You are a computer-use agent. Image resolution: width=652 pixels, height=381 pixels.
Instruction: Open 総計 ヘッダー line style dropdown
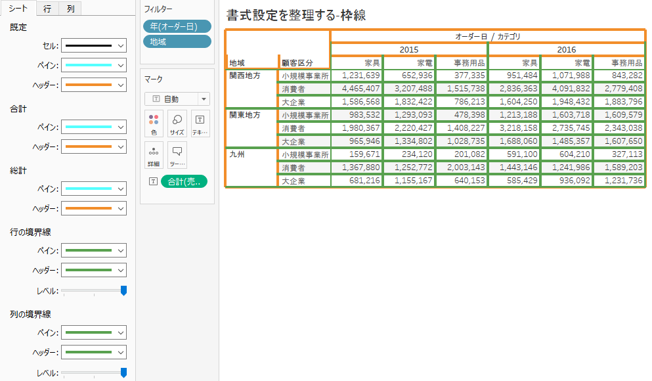click(x=94, y=208)
